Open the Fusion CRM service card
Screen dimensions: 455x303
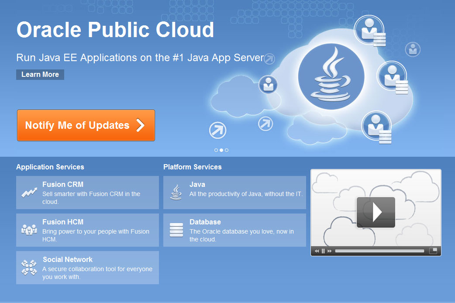[88, 193]
